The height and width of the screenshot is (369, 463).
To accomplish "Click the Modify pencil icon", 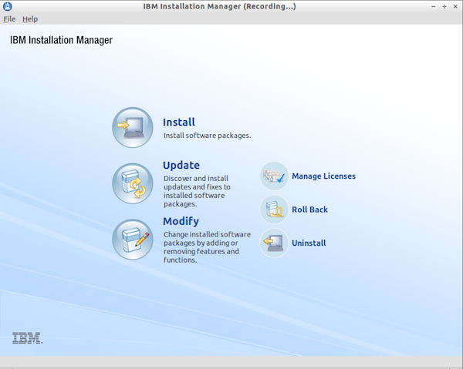I will (133, 240).
